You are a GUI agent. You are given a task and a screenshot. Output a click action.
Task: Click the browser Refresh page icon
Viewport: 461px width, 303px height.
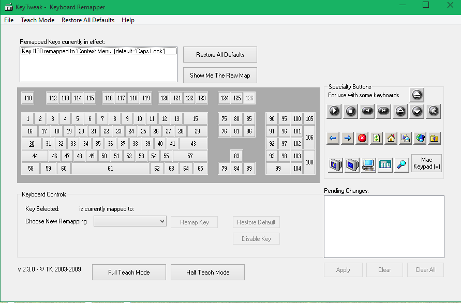click(376, 138)
